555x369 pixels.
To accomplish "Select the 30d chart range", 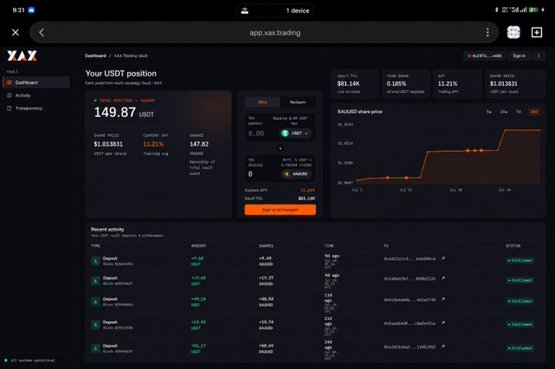I will pyautogui.click(x=534, y=112).
